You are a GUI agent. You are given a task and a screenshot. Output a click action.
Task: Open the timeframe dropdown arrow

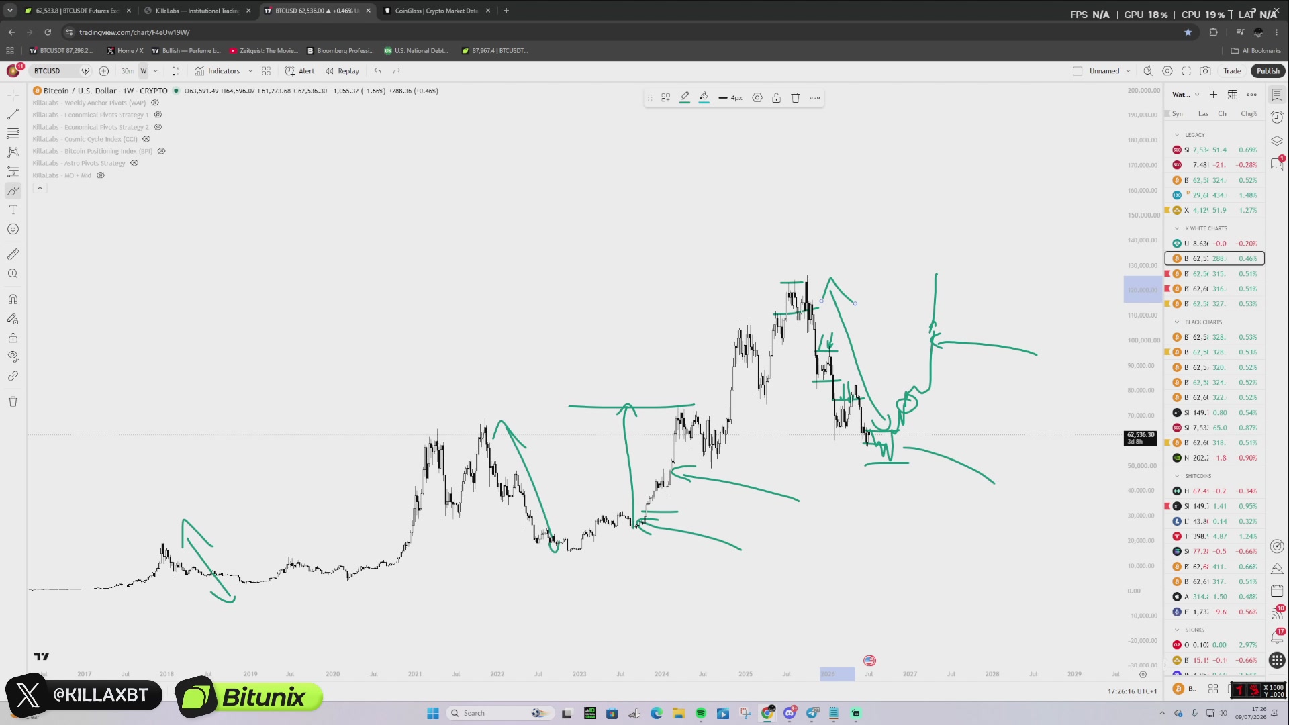point(156,71)
